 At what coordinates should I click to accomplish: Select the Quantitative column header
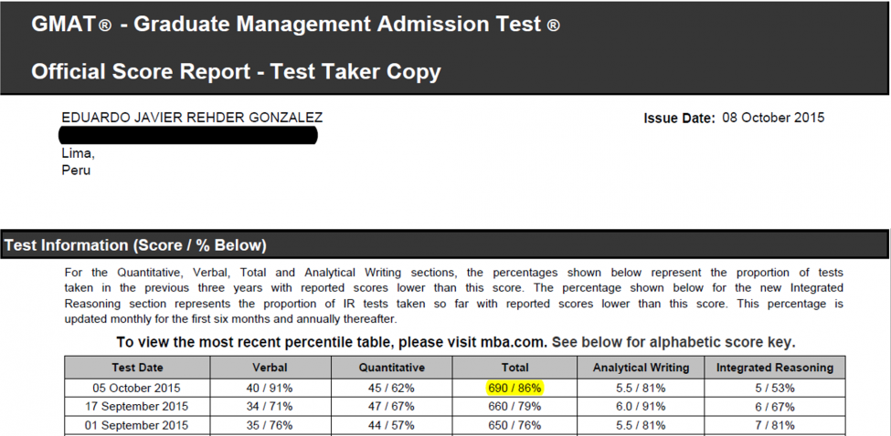pyautogui.click(x=391, y=368)
